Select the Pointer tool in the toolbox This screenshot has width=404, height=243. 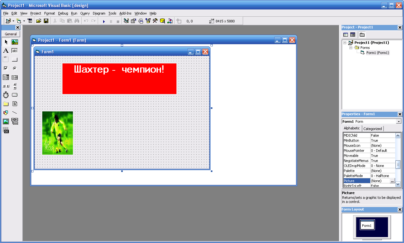coord(6,42)
